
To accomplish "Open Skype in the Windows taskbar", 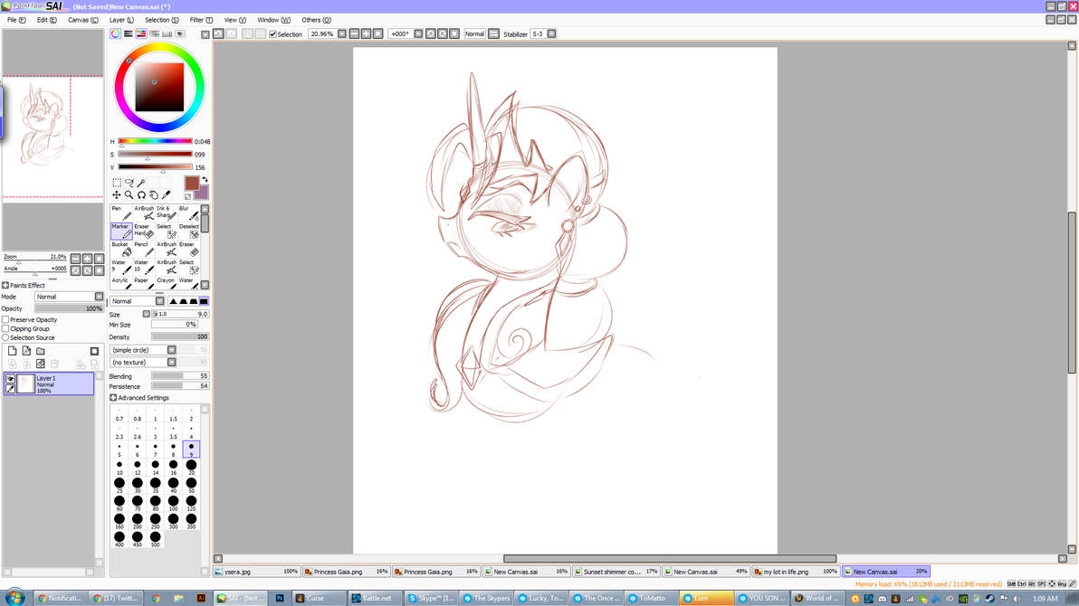I will [x=431, y=599].
